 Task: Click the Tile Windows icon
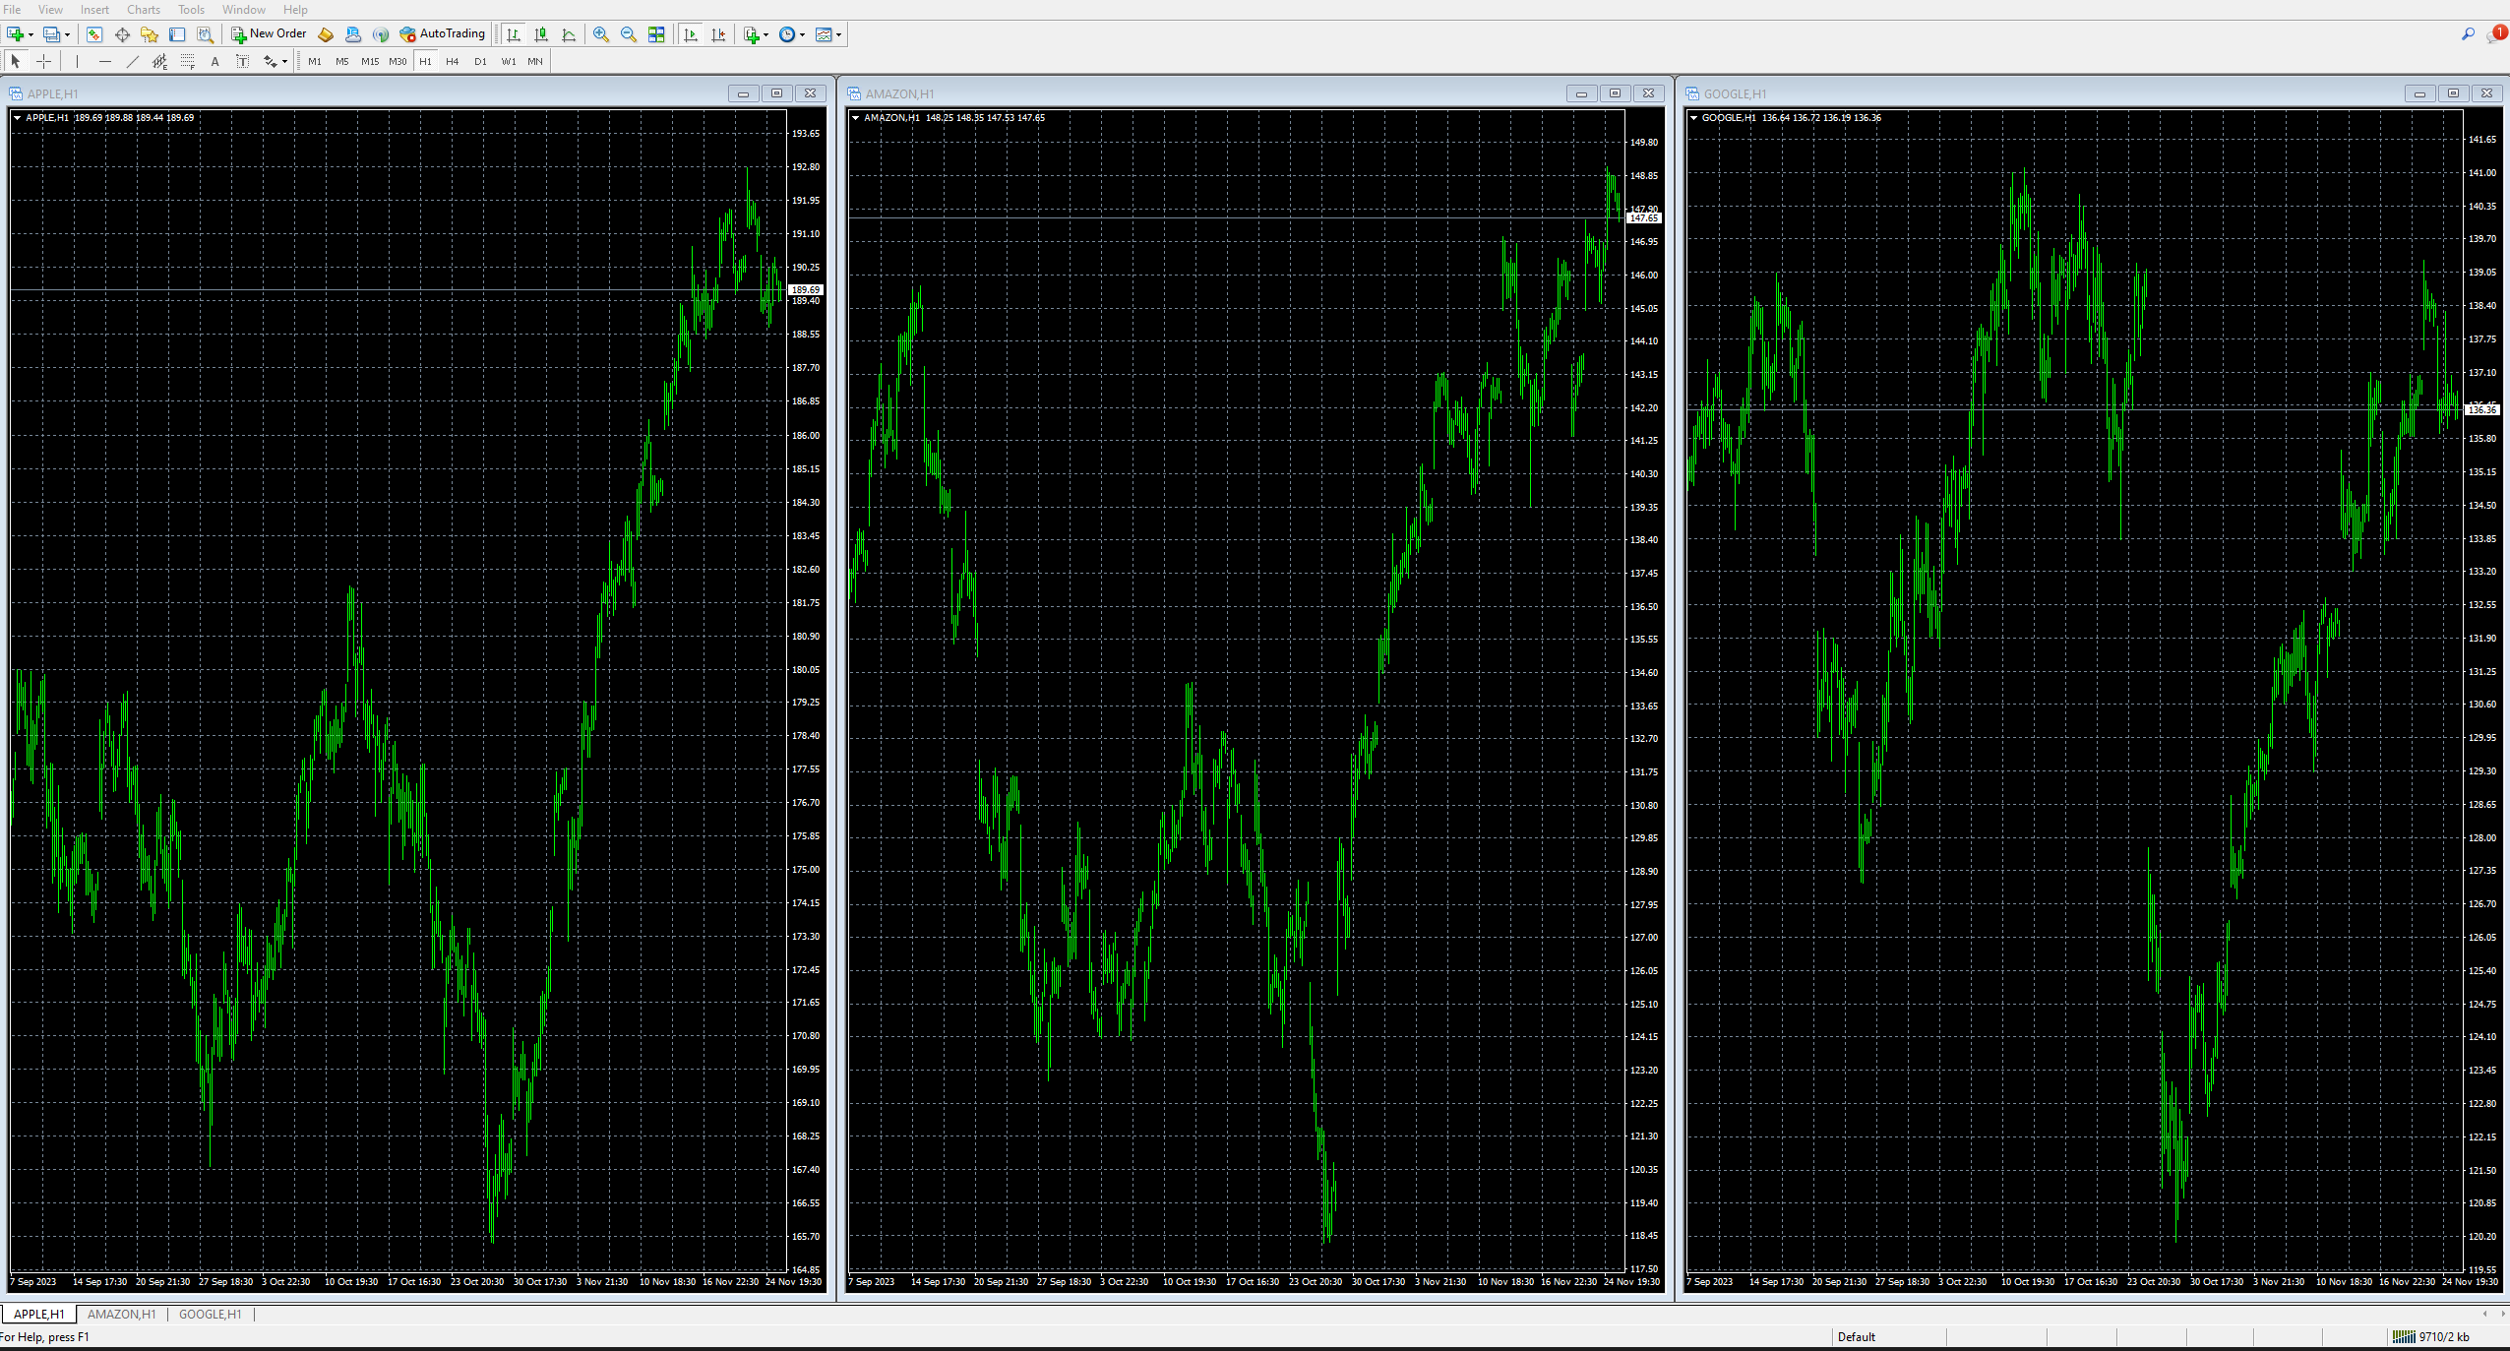656,34
